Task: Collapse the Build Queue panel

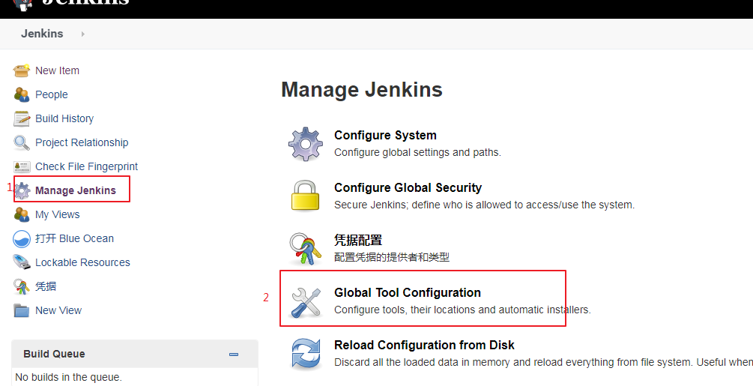Action: coord(234,355)
